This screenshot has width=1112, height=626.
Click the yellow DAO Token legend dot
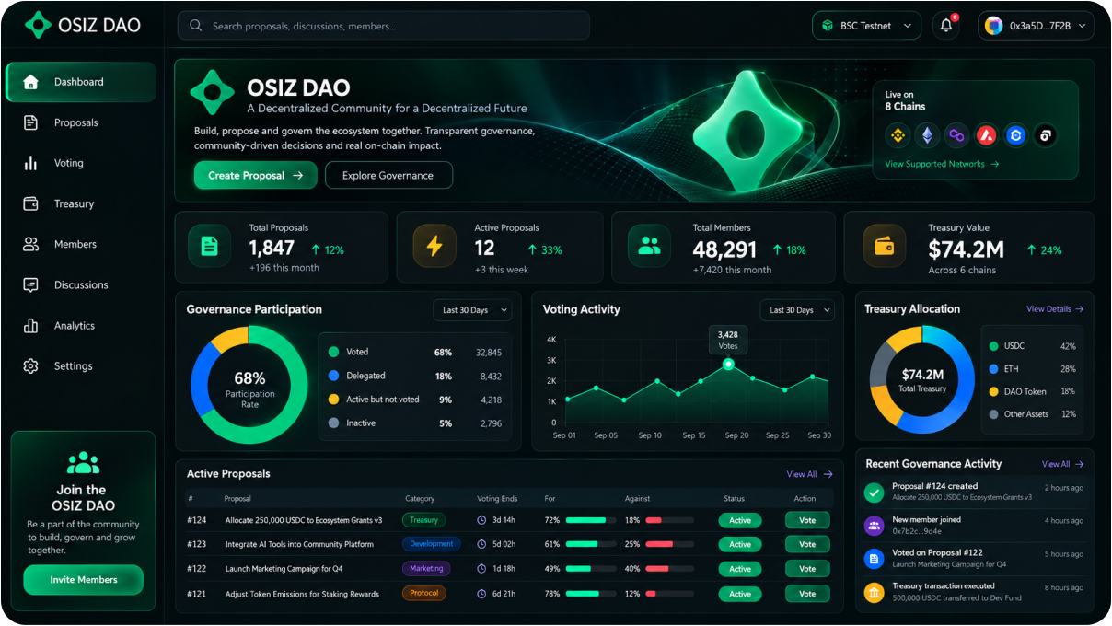(993, 391)
